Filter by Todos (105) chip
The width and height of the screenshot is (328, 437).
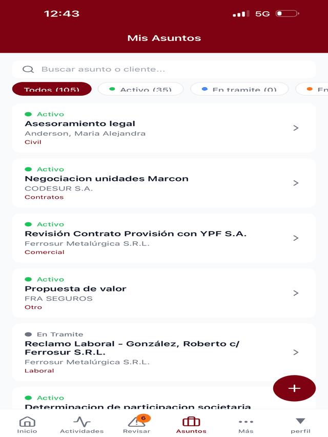tap(52, 89)
